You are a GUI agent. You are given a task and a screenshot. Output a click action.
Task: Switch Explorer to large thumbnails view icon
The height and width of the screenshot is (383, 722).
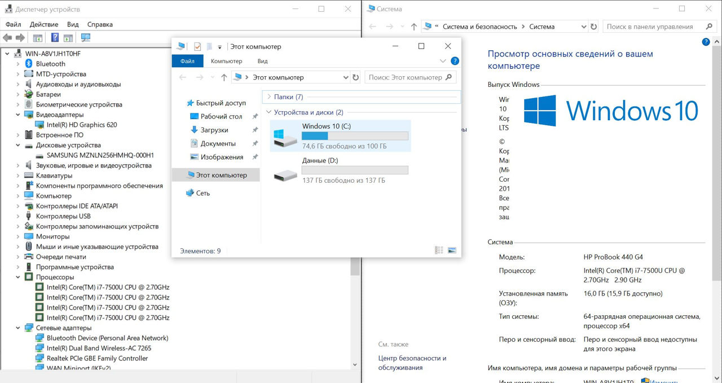pyautogui.click(x=452, y=250)
